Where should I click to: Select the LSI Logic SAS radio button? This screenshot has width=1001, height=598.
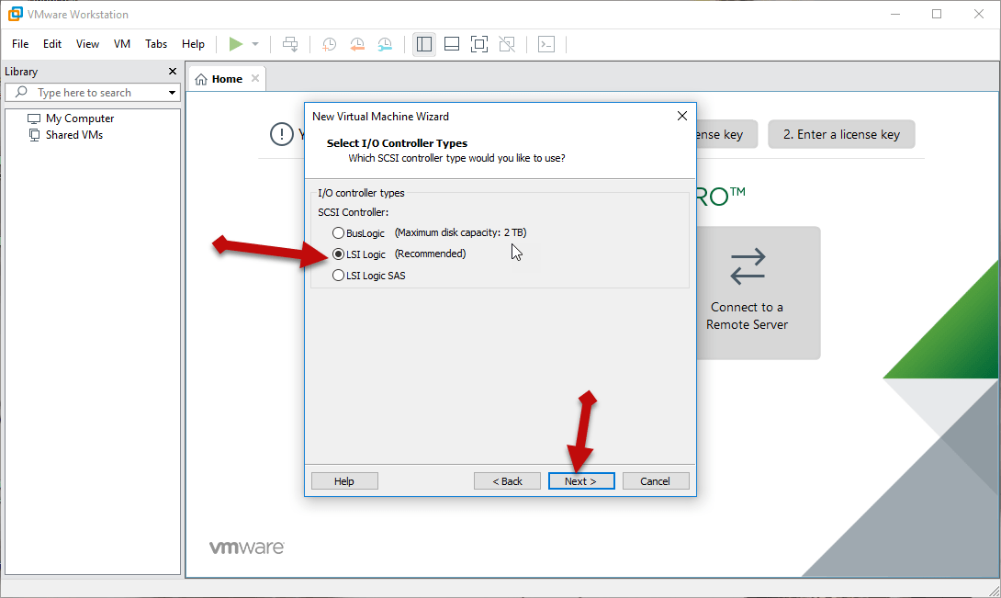339,276
